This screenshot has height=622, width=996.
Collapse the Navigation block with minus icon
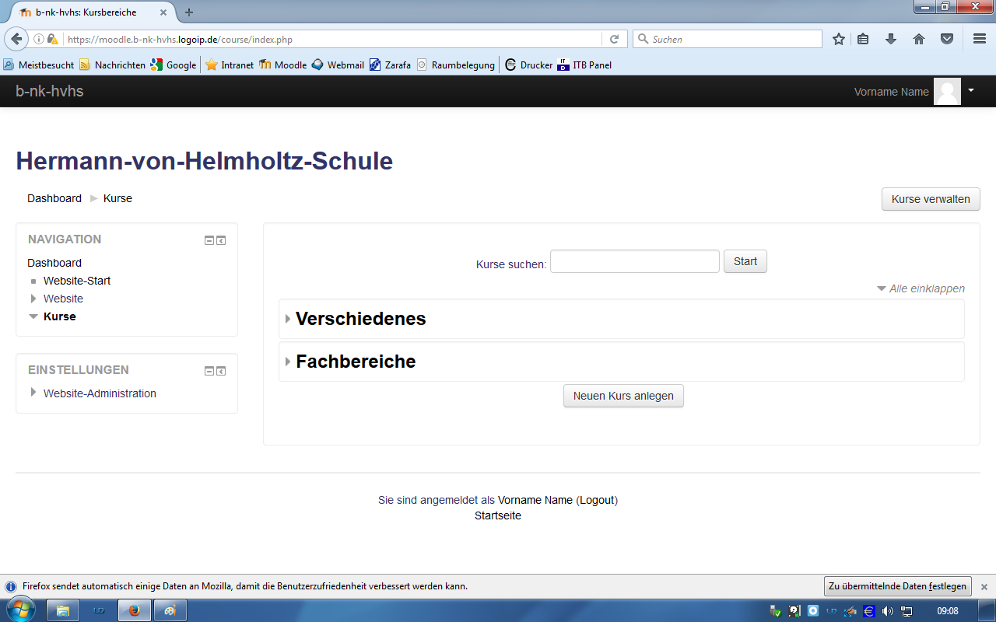209,241
